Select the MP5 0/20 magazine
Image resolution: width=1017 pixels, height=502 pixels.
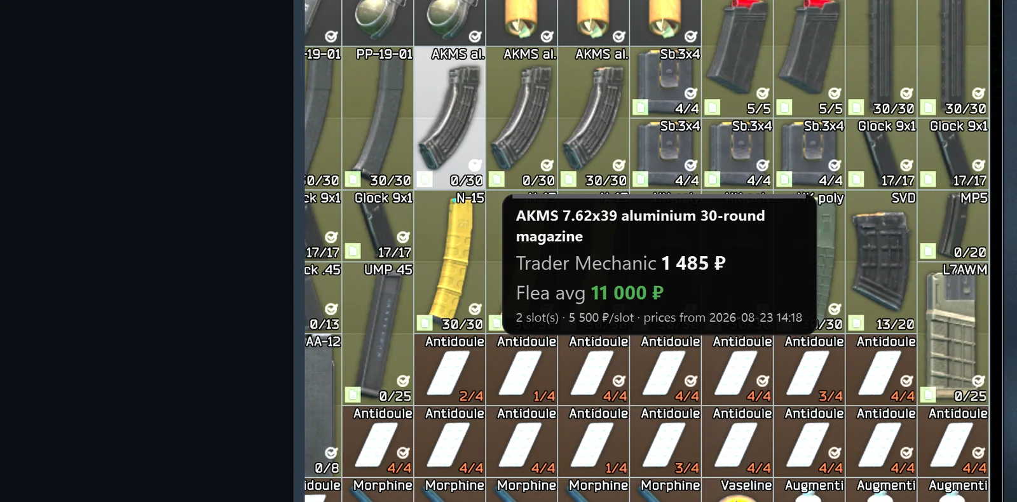953,226
